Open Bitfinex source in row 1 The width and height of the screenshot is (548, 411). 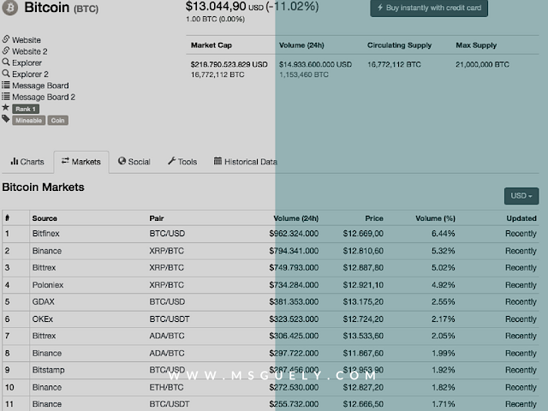[x=45, y=234]
